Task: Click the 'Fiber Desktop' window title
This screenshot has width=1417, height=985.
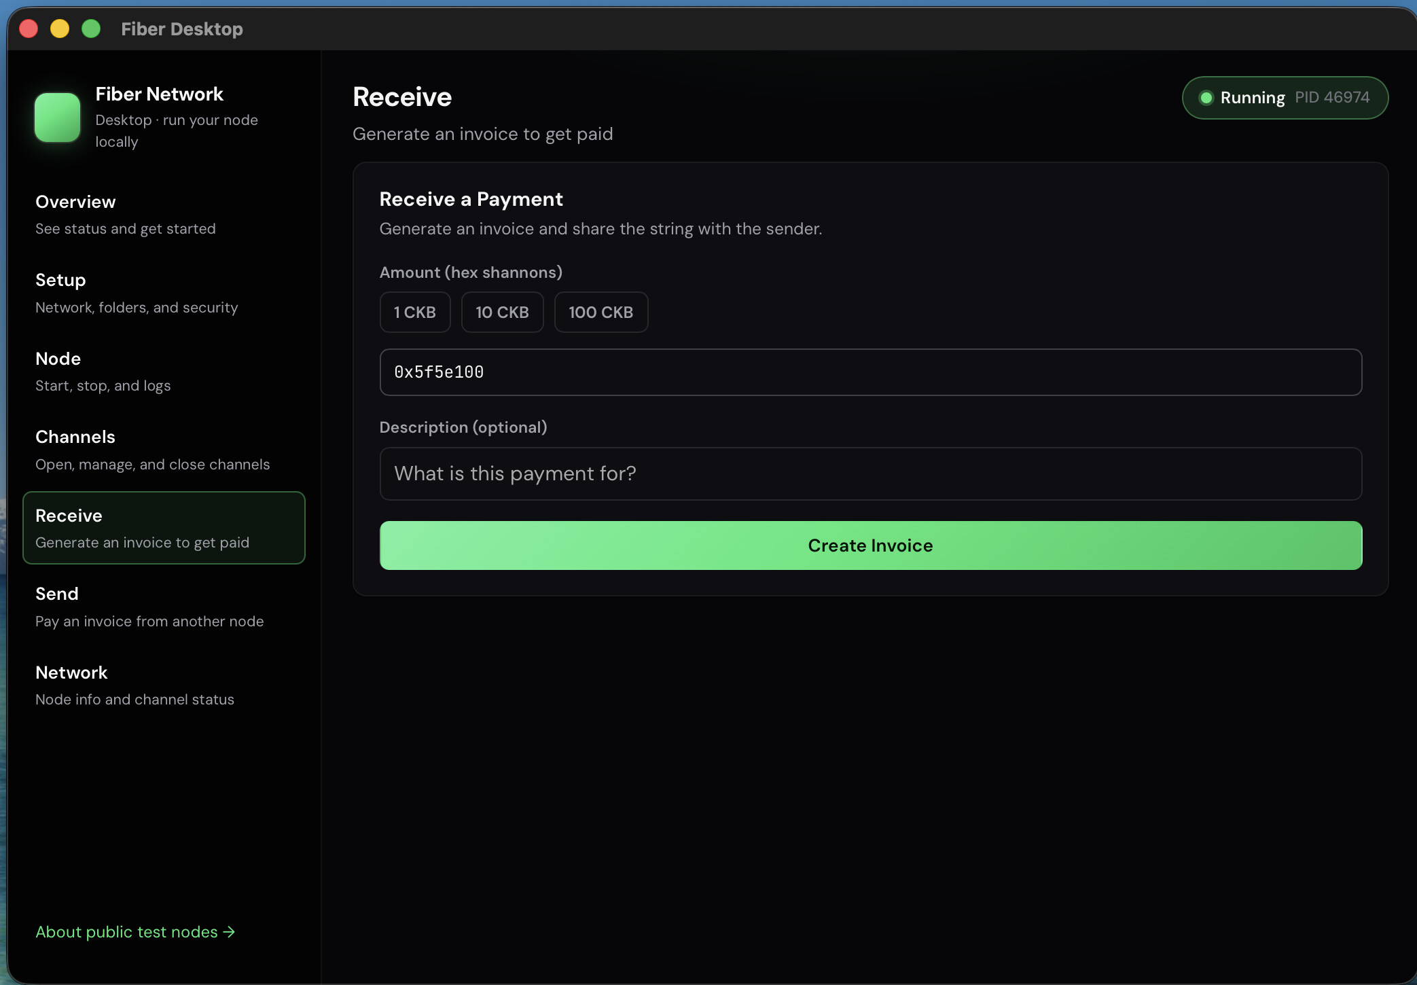Action: [182, 29]
